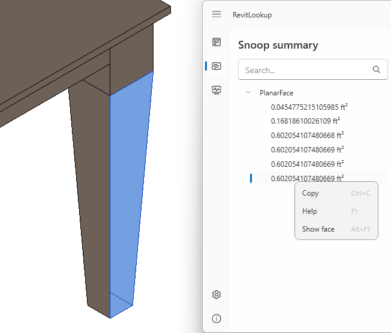Select the 0.602054107480668 ft² face entry
This screenshot has width=391, height=333.
(x=307, y=136)
